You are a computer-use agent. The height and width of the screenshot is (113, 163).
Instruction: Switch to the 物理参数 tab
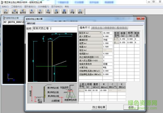point(109,28)
